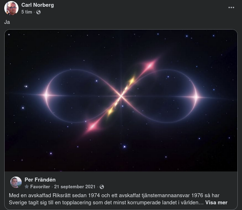Click the text line starting "Med en avskaffad Riksrätt"
Image resolution: width=242 pixels, height=210 pixels.
coord(114,195)
